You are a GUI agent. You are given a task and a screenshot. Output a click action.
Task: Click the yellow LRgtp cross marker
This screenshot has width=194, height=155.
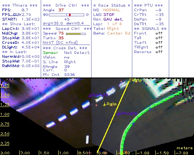click(104, 105)
